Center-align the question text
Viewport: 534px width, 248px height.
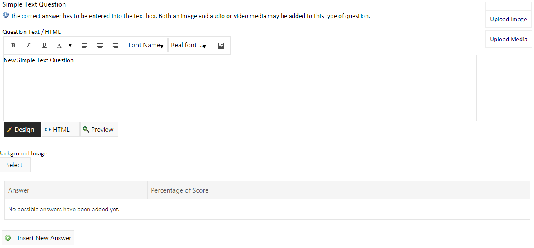click(100, 45)
